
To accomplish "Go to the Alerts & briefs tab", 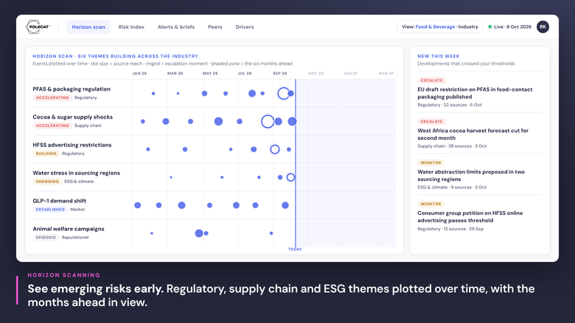I will point(176,26).
